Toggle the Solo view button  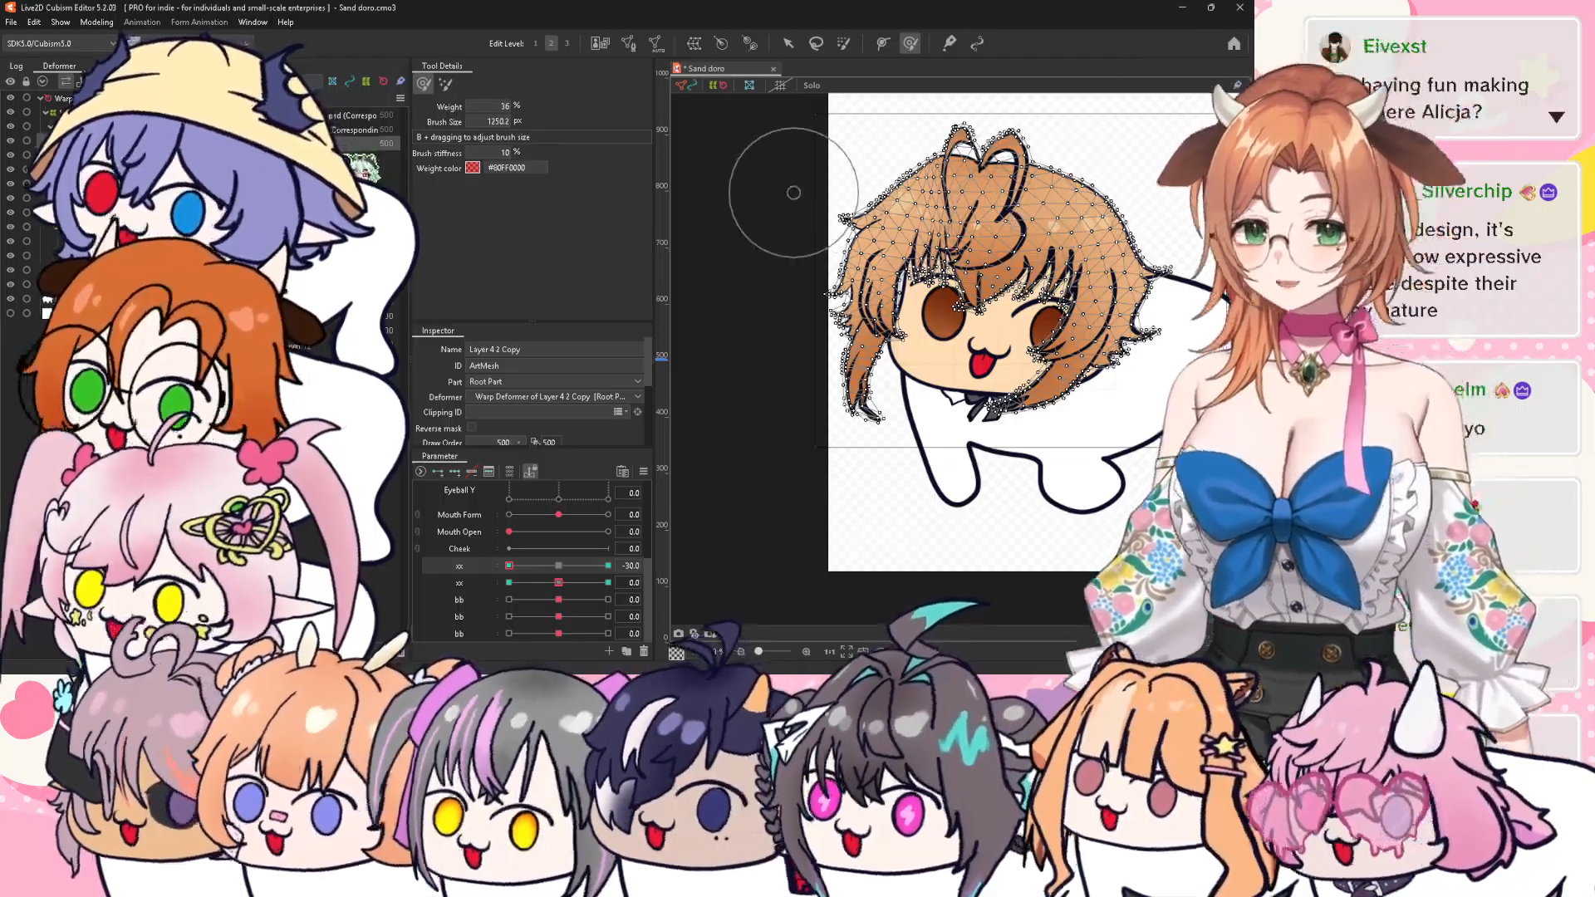tap(811, 85)
